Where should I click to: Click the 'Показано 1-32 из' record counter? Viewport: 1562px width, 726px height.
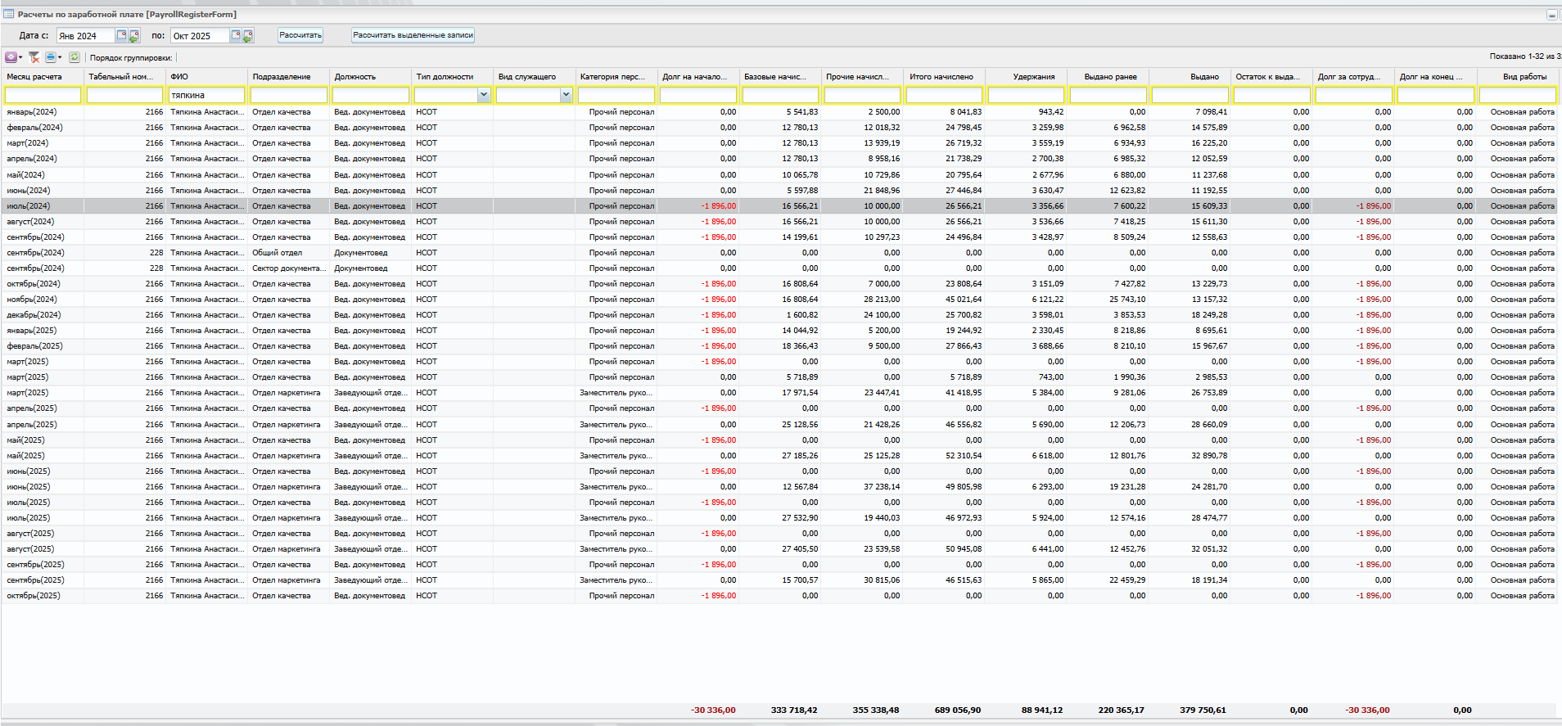[1525, 56]
